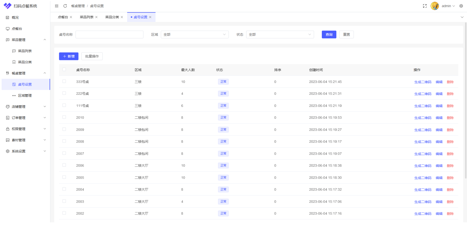Check the box for 333号桌 row

coord(64,81)
